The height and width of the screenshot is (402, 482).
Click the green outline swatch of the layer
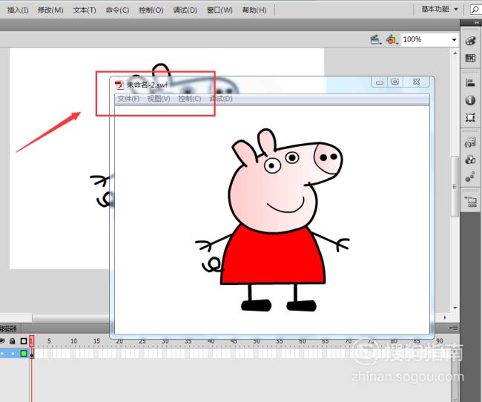tap(24, 353)
